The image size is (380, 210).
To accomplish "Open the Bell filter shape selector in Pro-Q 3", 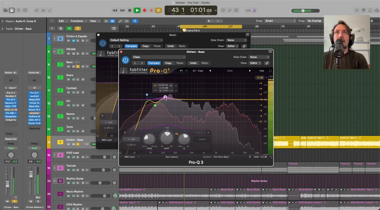I will pyautogui.click(x=132, y=139).
